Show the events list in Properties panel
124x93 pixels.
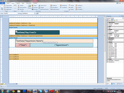pos(114,20)
